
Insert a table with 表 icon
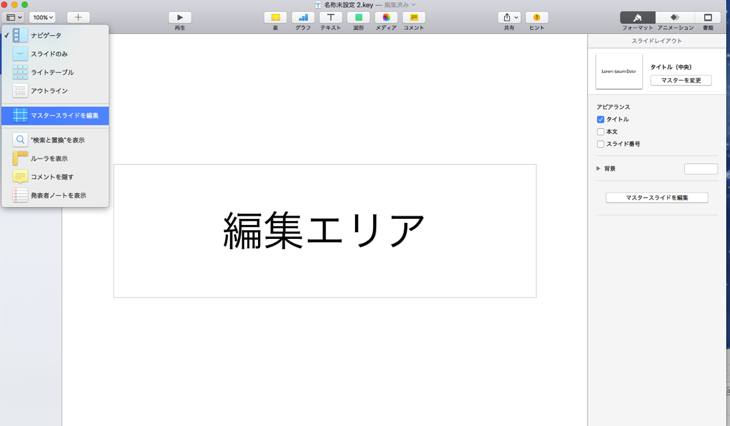click(x=275, y=17)
